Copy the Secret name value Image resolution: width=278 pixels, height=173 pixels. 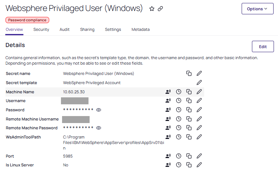tap(189, 73)
